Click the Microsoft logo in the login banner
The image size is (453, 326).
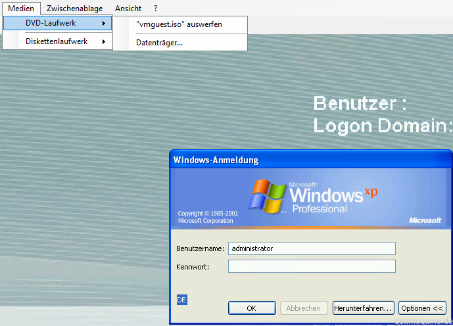tap(425, 220)
